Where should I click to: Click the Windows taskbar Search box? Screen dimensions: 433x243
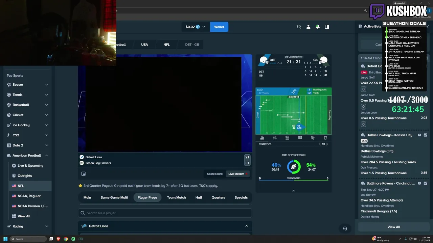pos(28,239)
